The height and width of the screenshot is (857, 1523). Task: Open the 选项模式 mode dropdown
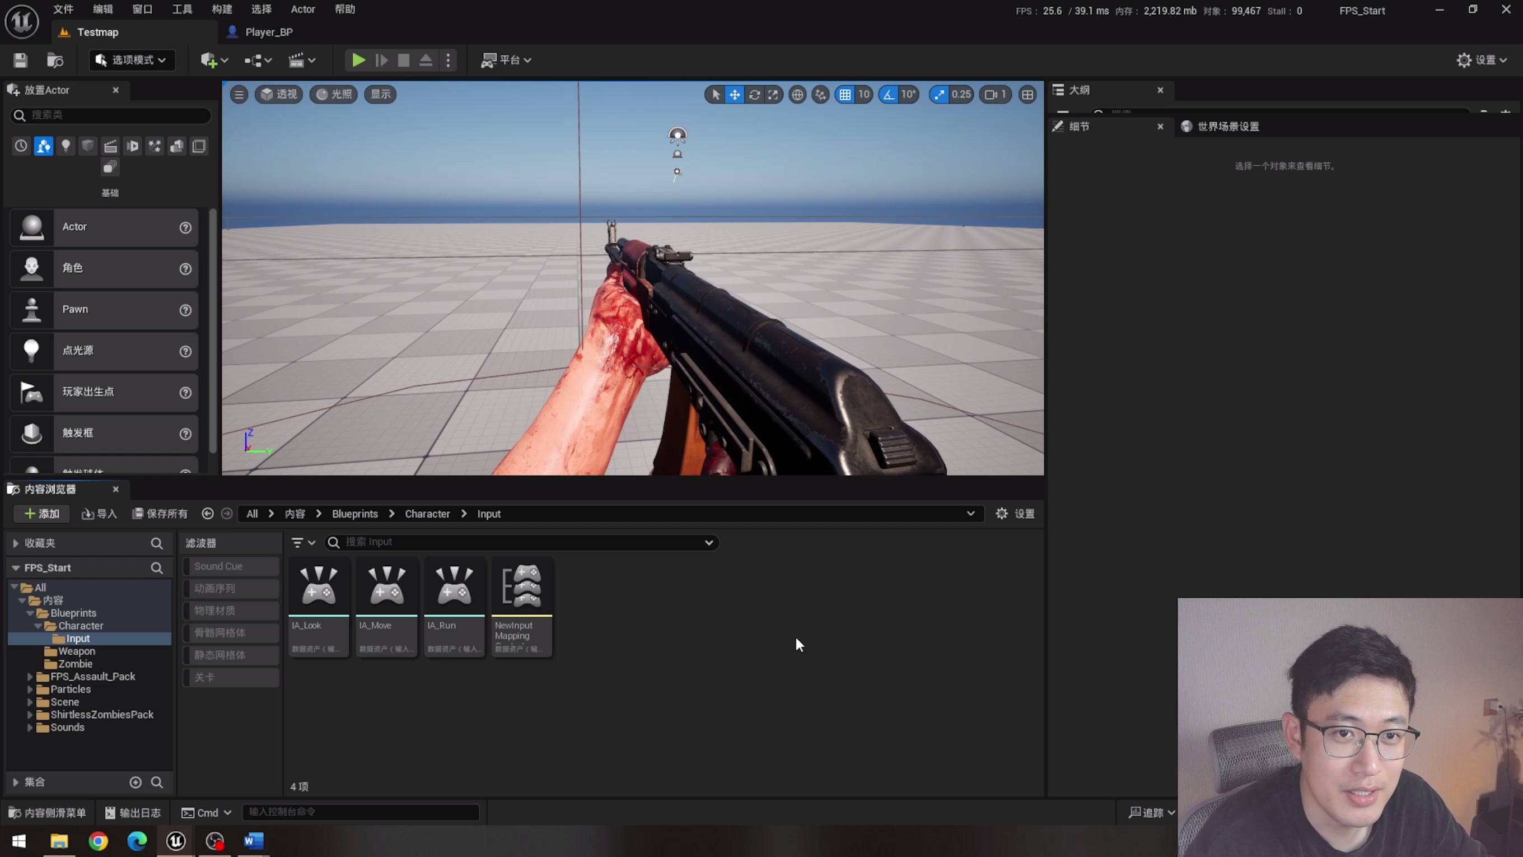click(x=131, y=60)
